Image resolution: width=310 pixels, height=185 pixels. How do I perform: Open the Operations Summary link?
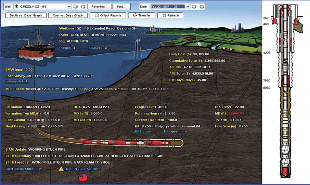pyautogui.click(x=23, y=169)
